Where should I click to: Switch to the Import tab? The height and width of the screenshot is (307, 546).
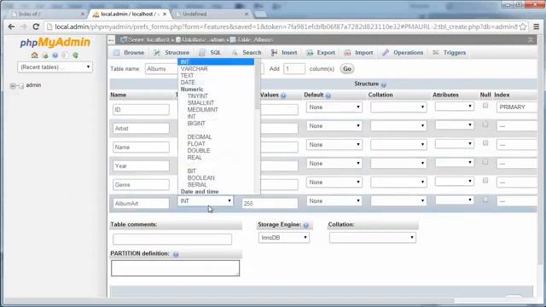point(358,53)
